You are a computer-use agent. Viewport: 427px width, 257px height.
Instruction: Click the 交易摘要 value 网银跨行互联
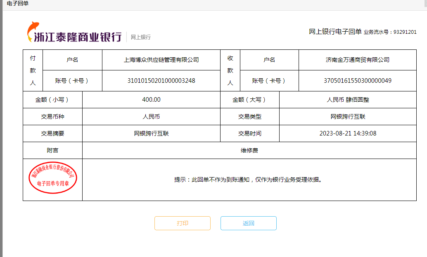(151, 133)
